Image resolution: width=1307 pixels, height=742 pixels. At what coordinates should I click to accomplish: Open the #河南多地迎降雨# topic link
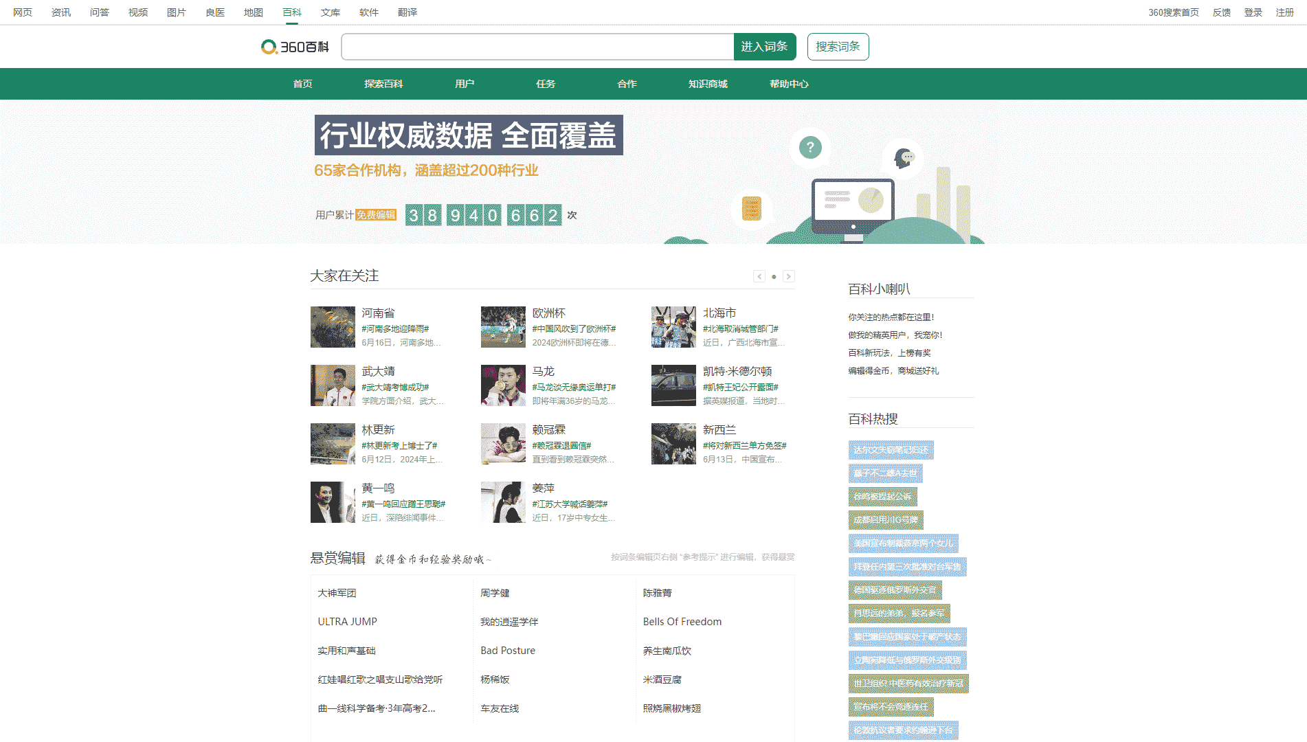(x=395, y=329)
